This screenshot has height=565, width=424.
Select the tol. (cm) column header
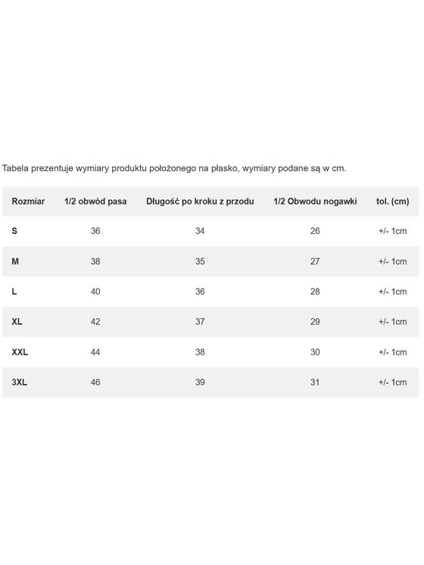(x=393, y=201)
